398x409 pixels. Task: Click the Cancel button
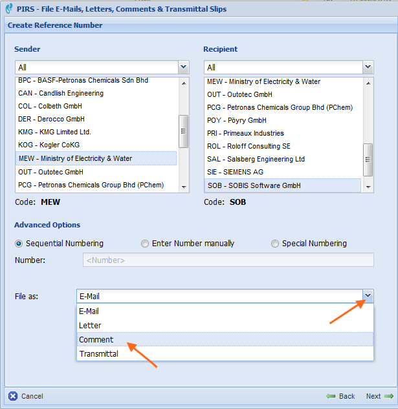click(x=26, y=396)
